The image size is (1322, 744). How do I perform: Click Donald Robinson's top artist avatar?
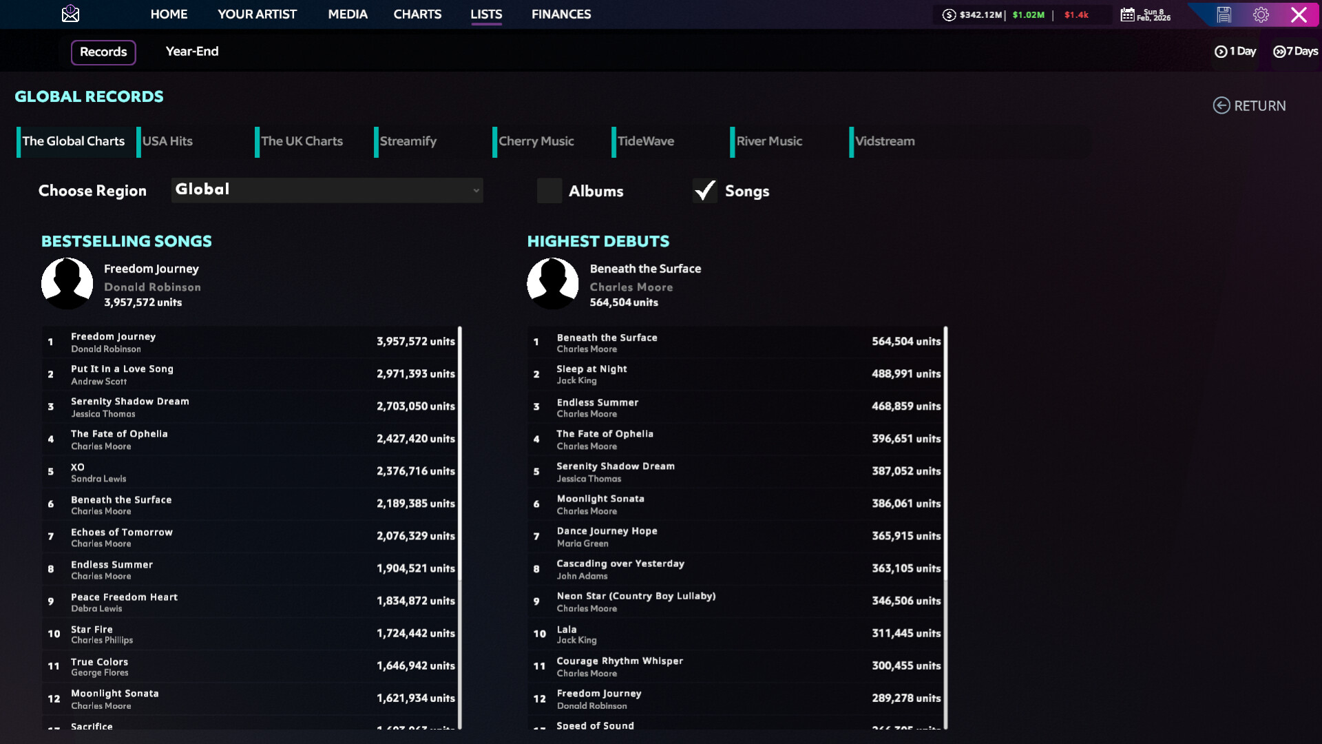pyautogui.click(x=67, y=283)
